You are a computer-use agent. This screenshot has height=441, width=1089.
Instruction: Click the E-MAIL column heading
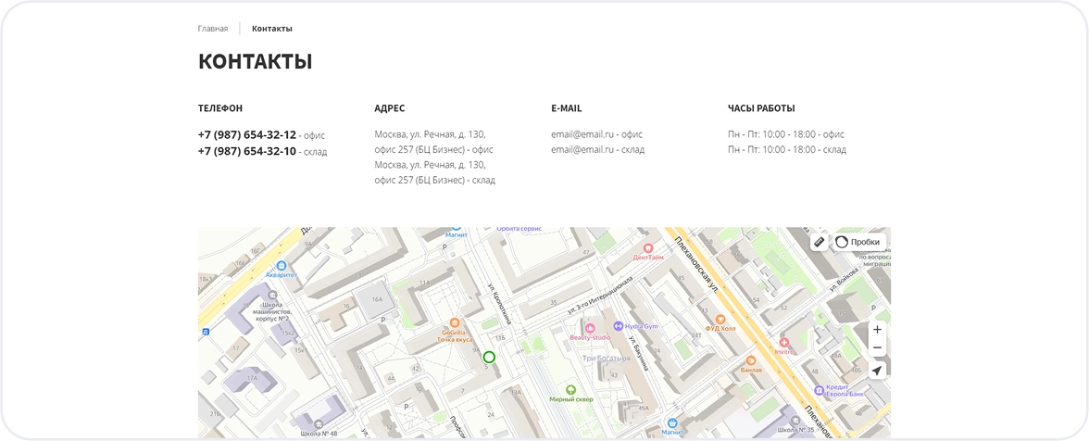click(x=567, y=108)
